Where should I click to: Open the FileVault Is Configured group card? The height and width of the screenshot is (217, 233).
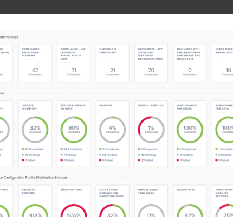click(113, 63)
